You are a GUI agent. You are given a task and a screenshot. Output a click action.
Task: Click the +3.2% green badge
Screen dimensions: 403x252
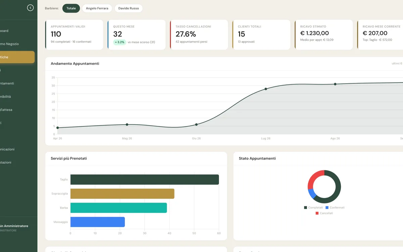point(120,42)
